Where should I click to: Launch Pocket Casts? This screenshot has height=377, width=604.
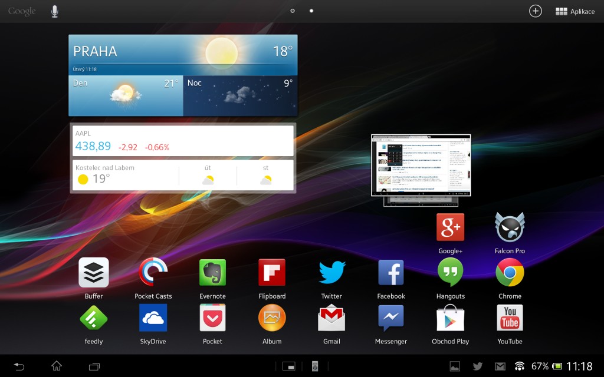[x=153, y=273]
